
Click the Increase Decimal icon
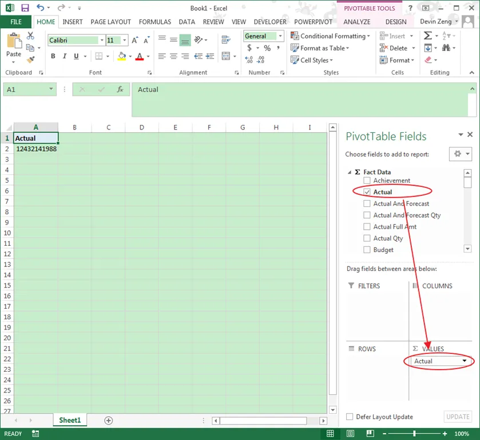(x=249, y=60)
